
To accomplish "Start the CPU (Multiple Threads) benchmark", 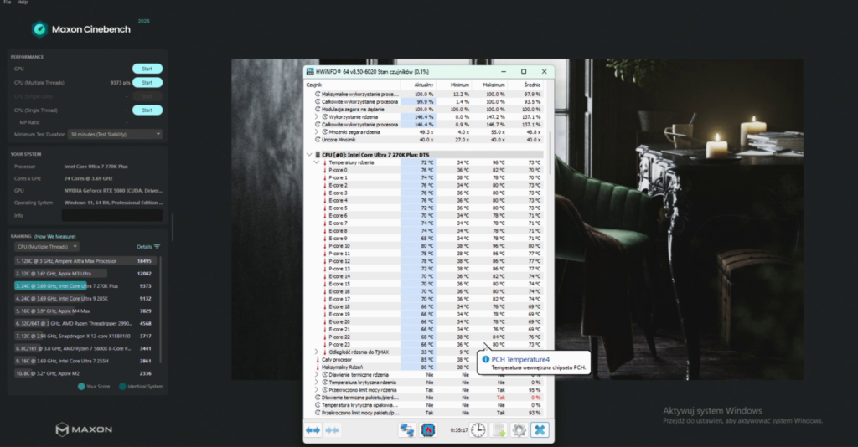I will 147,83.
